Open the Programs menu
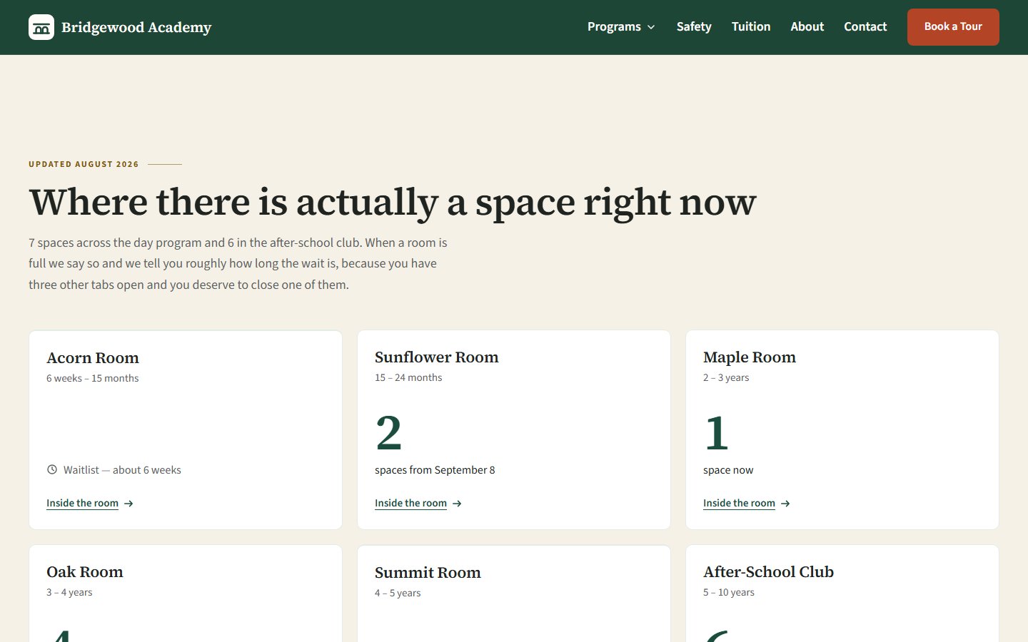 pos(621,26)
